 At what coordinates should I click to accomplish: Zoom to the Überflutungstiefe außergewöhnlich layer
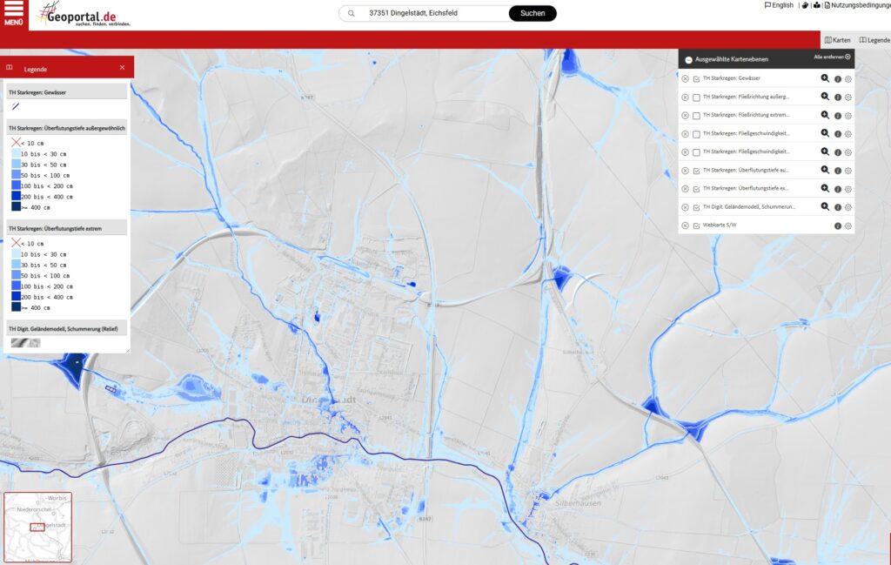tap(825, 170)
